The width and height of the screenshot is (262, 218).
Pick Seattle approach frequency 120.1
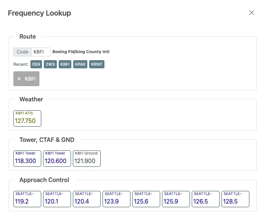[x=57, y=199]
